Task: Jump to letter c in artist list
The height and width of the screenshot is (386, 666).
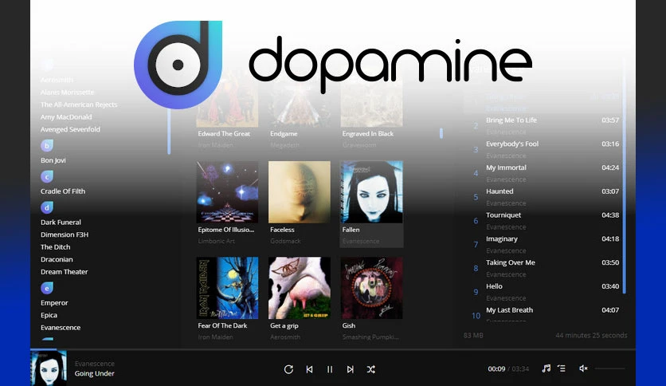Action: pyautogui.click(x=47, y=176)
